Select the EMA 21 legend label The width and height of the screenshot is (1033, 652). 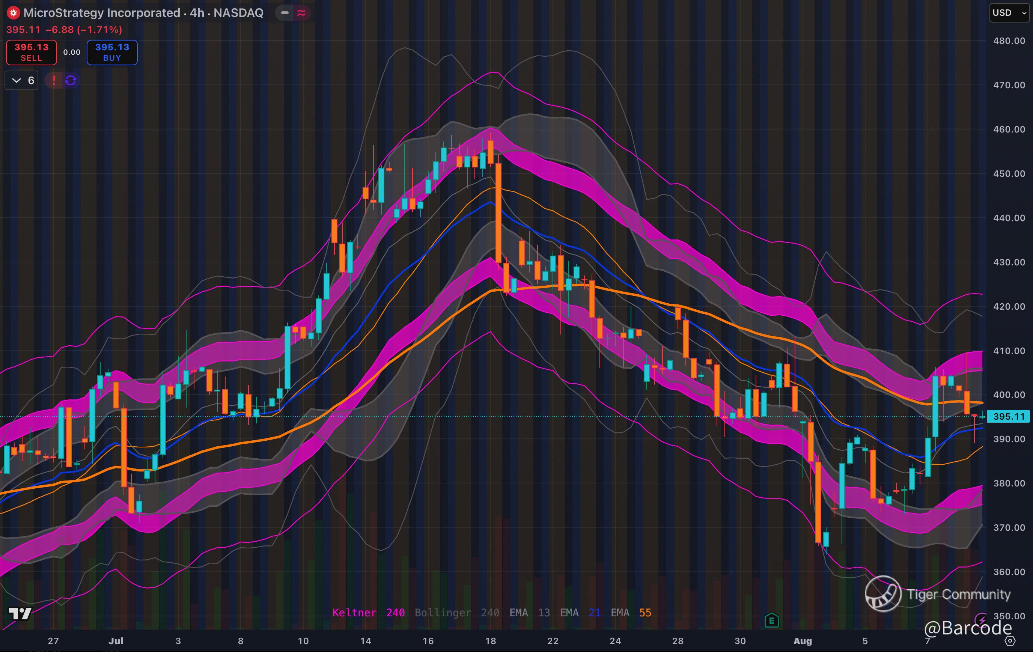click(580, 613)
